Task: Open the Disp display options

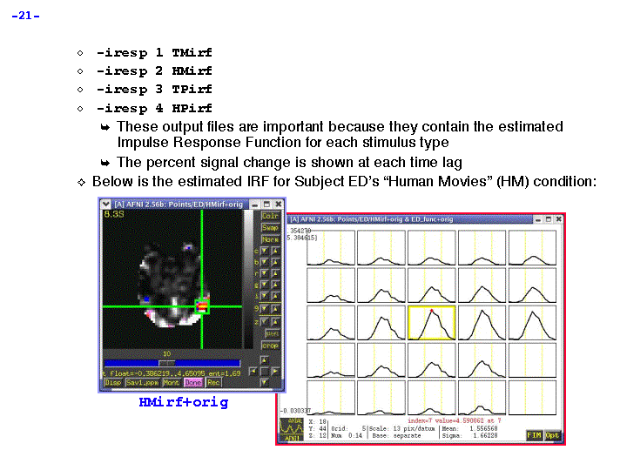Action: (x=113, y=382)
